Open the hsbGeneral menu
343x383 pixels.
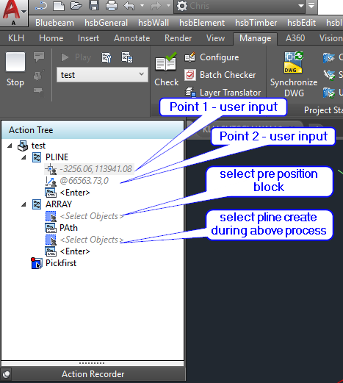tap(106, 23)
